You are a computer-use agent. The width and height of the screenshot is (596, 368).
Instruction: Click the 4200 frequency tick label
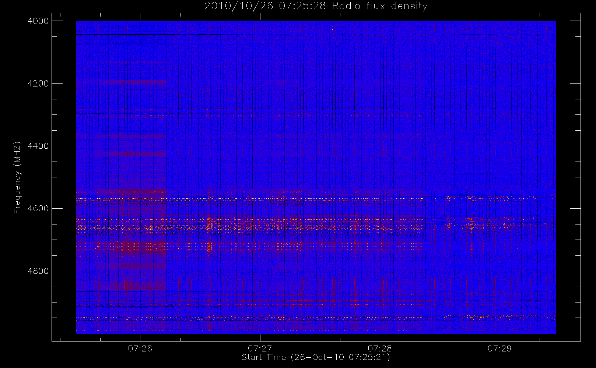click(38, 84)
